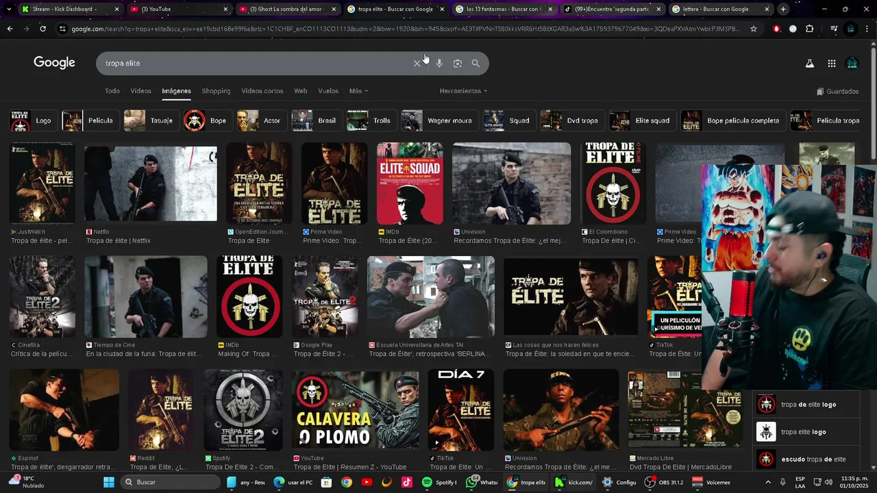Open Google Lens image search
877x493 pixels.
[x=458, y=63]
